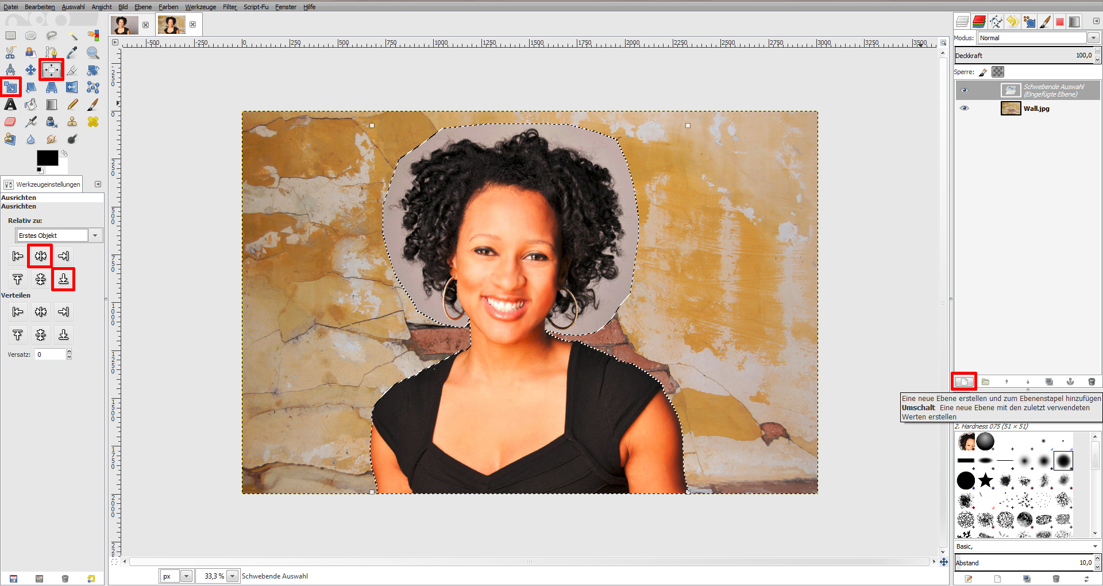Click the align-bottom-edge button
The height and width of the screenshot is (586, 1103).
(x=63, y=280)
